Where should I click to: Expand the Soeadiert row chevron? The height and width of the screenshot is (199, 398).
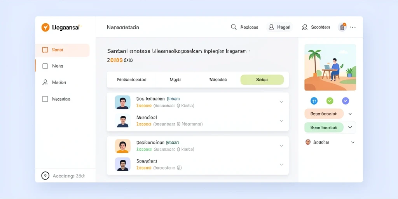[x=281, y=164]
